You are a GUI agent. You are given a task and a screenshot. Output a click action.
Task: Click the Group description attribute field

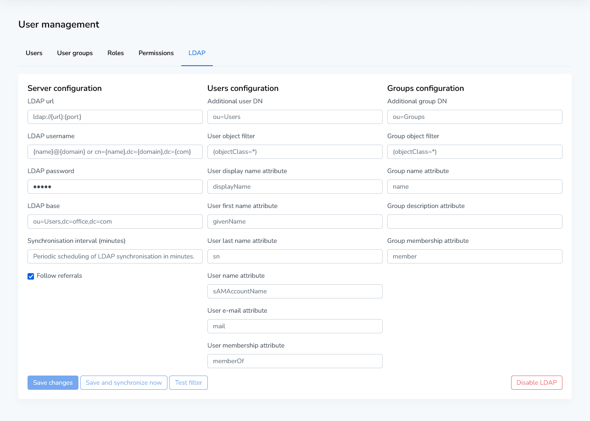(474, 221)
